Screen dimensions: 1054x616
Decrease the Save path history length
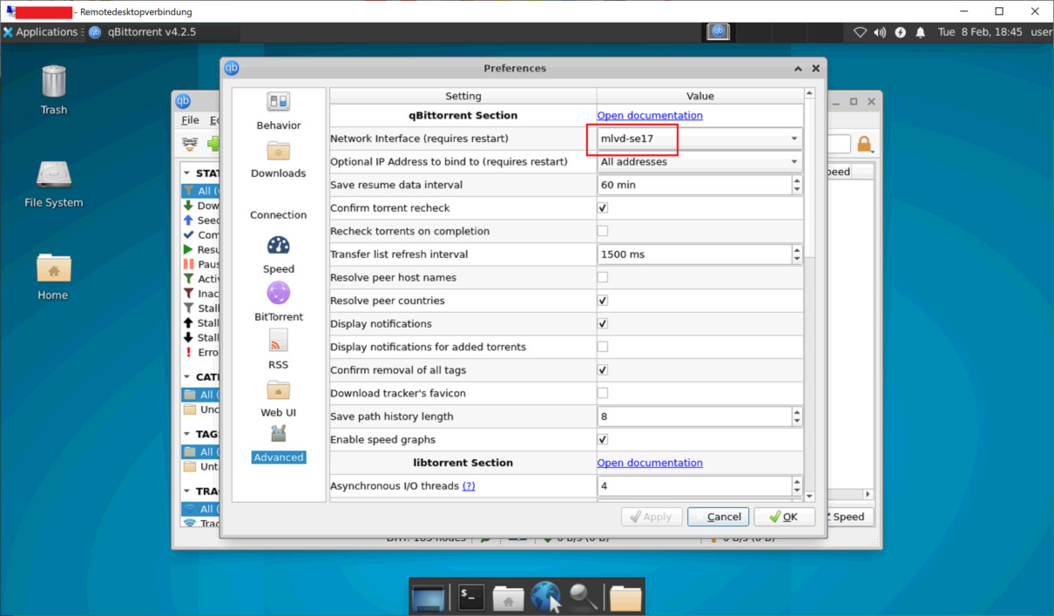click(797, 421)
